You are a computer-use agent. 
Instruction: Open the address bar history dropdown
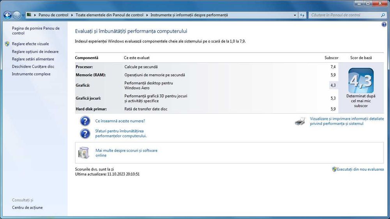click(x=295, y=15)
